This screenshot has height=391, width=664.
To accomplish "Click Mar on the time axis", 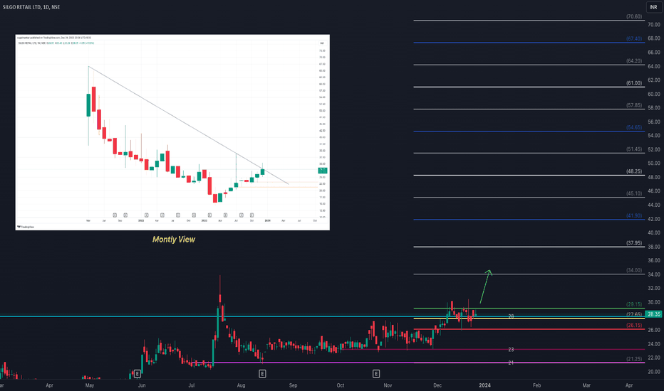I will click(586, 385).
